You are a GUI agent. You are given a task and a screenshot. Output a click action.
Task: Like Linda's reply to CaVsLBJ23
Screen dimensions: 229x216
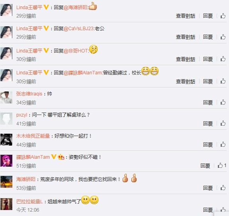coord(223,37)
